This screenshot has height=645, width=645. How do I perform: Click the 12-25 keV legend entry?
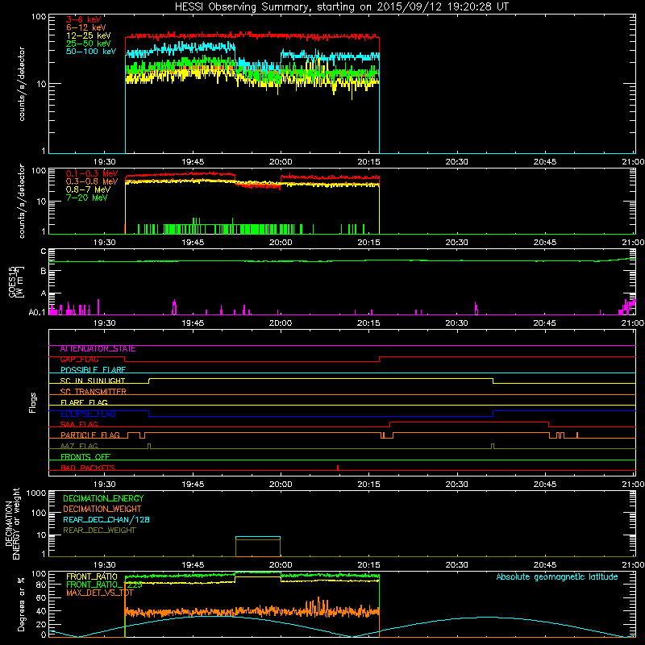[88, 35]
